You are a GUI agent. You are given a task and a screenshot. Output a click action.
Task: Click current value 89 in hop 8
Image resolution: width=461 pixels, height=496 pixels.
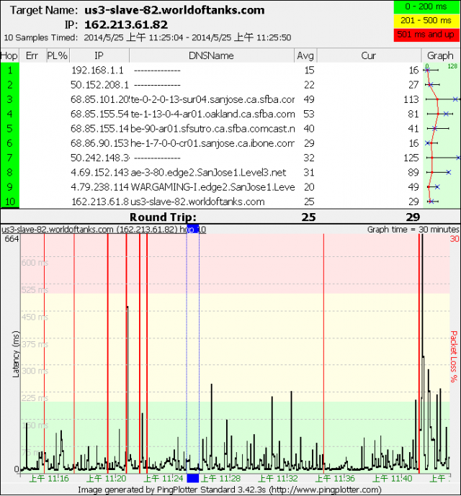coord(413,172)
